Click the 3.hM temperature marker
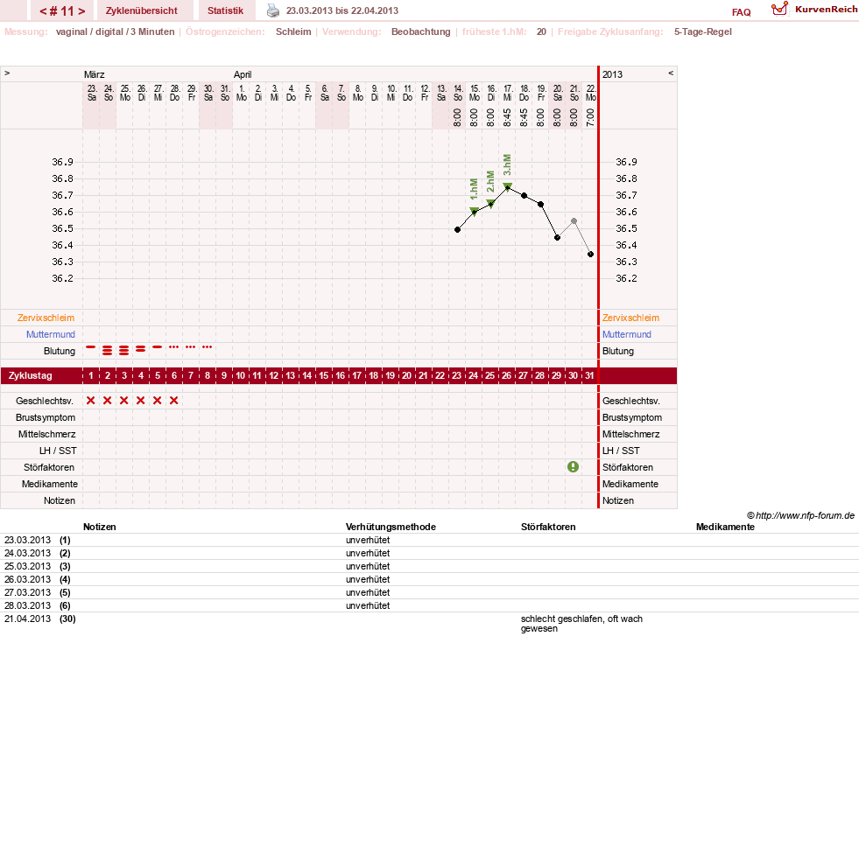This screenshot has width=859, height=853. 508,186
